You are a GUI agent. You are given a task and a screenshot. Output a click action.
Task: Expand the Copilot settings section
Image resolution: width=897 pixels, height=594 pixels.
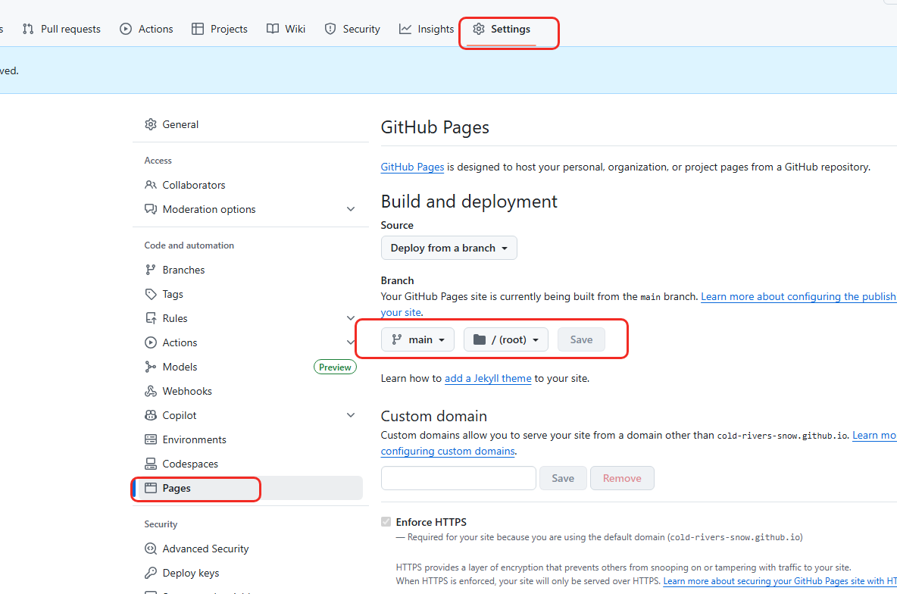[350, 415]
